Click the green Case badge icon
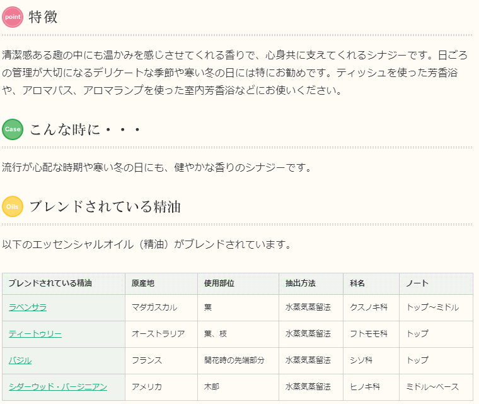This screenshot has height=404, width=479. 13,129
